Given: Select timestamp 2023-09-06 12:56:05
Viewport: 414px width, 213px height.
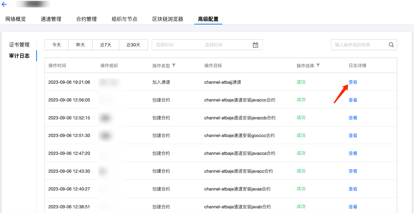Looking at the screenshot, I should pyautogui.click(x=69, y=100).
